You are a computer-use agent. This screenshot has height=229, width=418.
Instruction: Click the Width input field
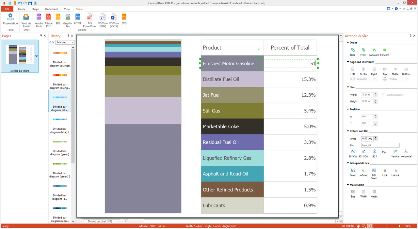click(367, 95)
